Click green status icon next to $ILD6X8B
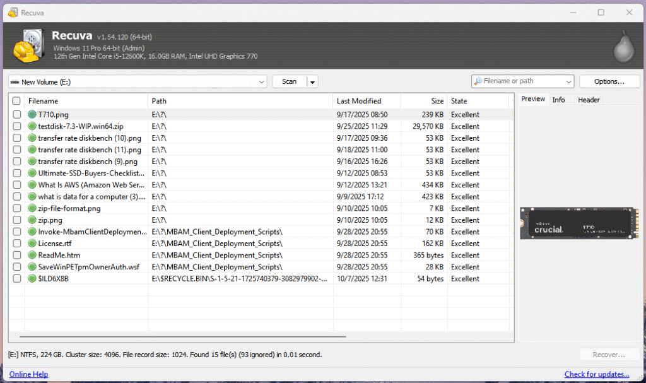Screen dimensions: 646x383 tap(33, 278)
